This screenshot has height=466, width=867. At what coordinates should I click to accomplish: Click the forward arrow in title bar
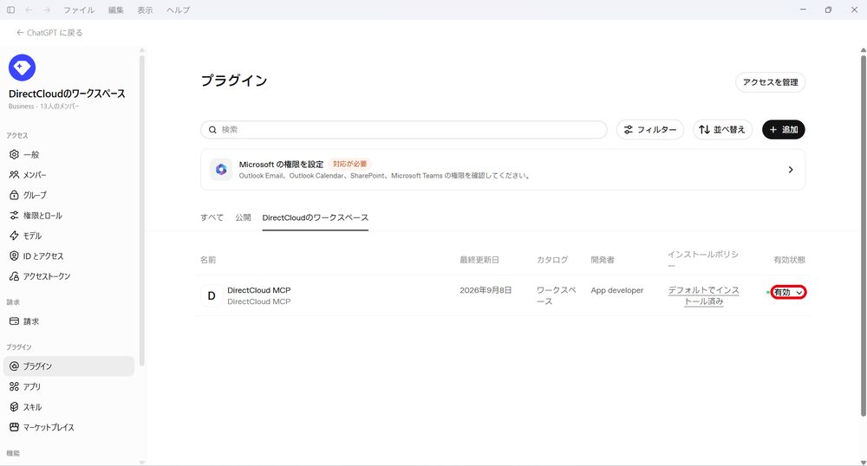(47, 10)
